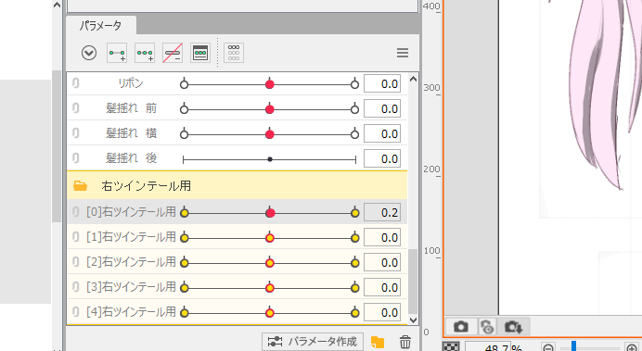Select the [1]右ツインテール用 parameter name

tap(131, 237)
